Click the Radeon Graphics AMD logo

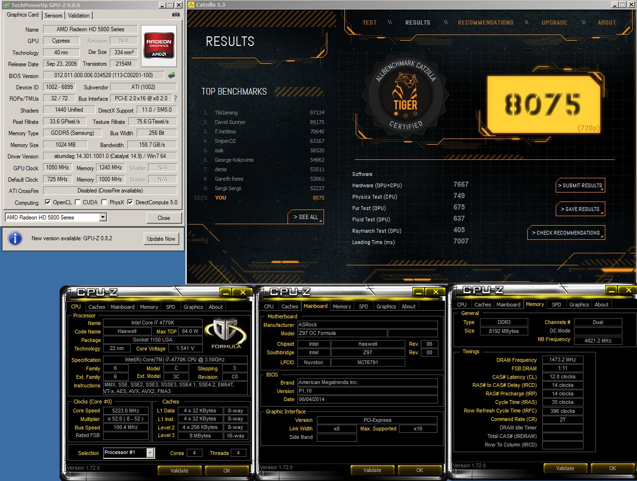[159, 46]
